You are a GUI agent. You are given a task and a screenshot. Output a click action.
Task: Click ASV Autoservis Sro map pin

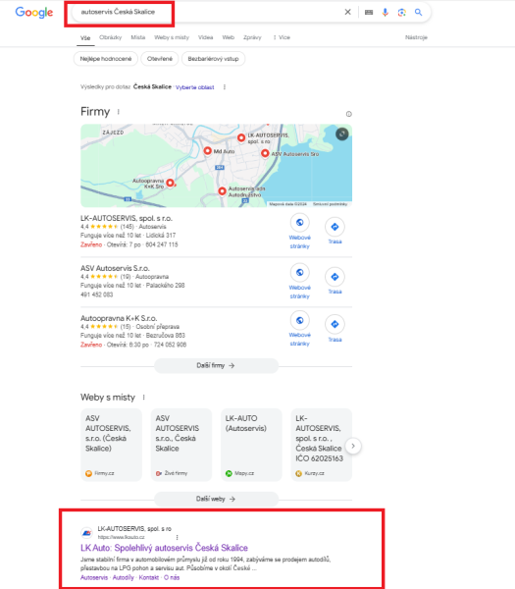(x=265, y=153)
